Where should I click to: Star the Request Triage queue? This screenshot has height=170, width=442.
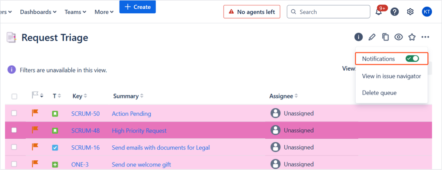tap(412, 37)
